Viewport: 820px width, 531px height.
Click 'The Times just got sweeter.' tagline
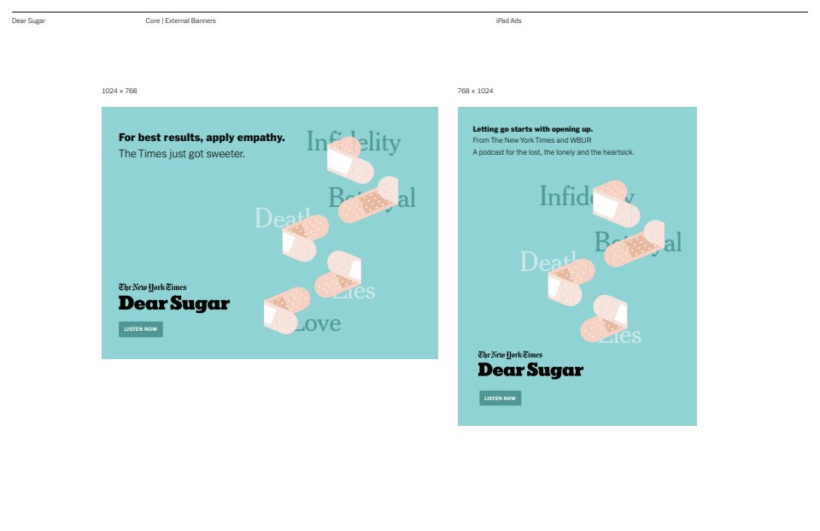click(x=181, y=153)
